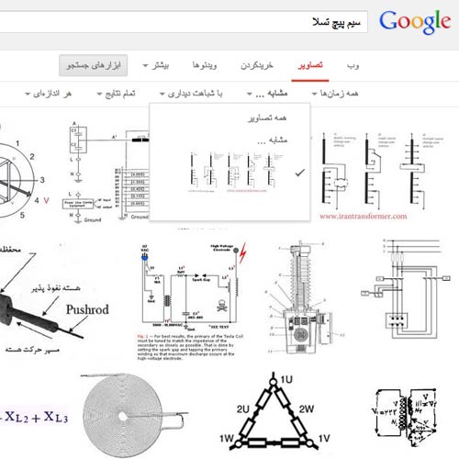Open the هر اندازه‌ای size dropdown
The image size is (459, 459).
(48, 94)
